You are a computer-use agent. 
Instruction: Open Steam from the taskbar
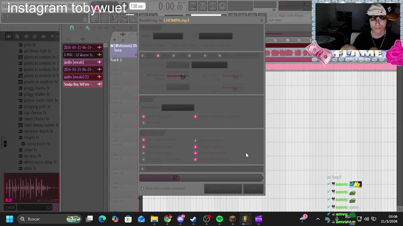(193, 219)
